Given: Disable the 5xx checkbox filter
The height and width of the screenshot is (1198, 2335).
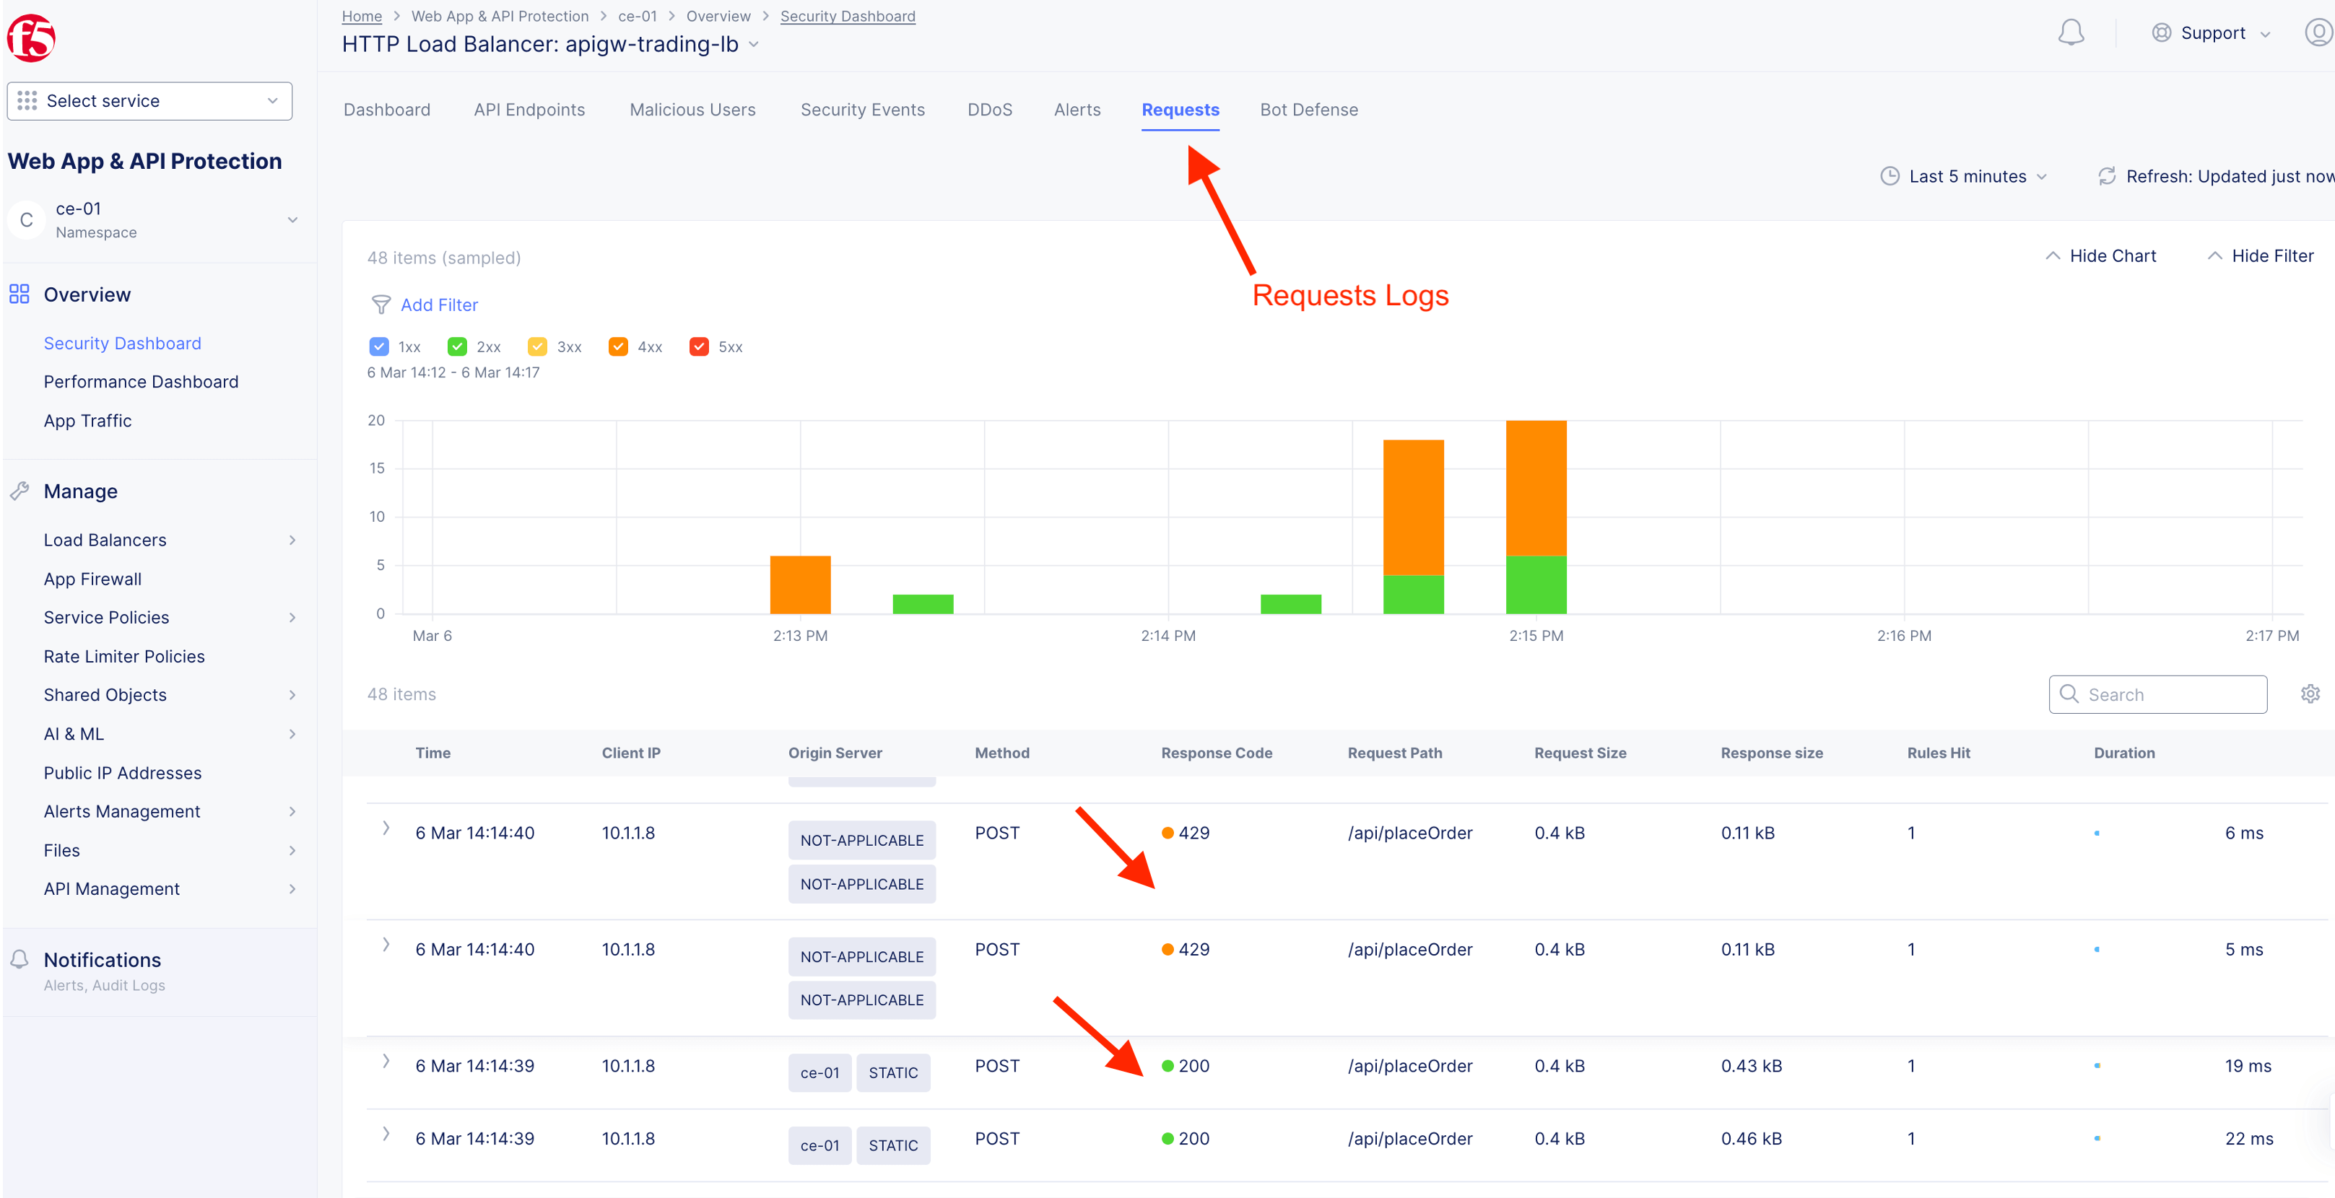Looking at the screenshot, I should [699, 347].
